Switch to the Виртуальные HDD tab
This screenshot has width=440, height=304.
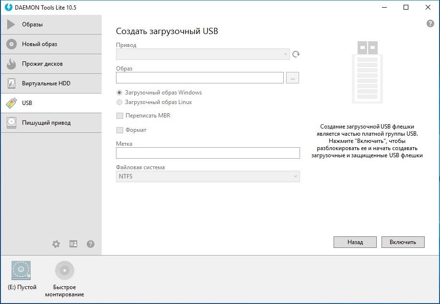click(51, 83)
